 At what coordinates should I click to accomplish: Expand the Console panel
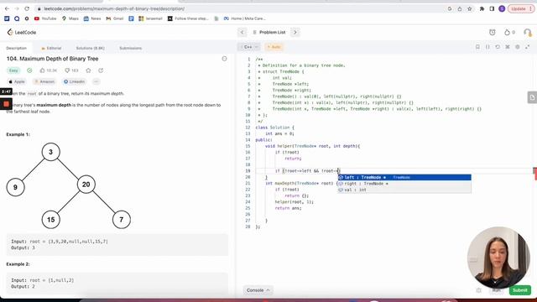pos(258,290)
